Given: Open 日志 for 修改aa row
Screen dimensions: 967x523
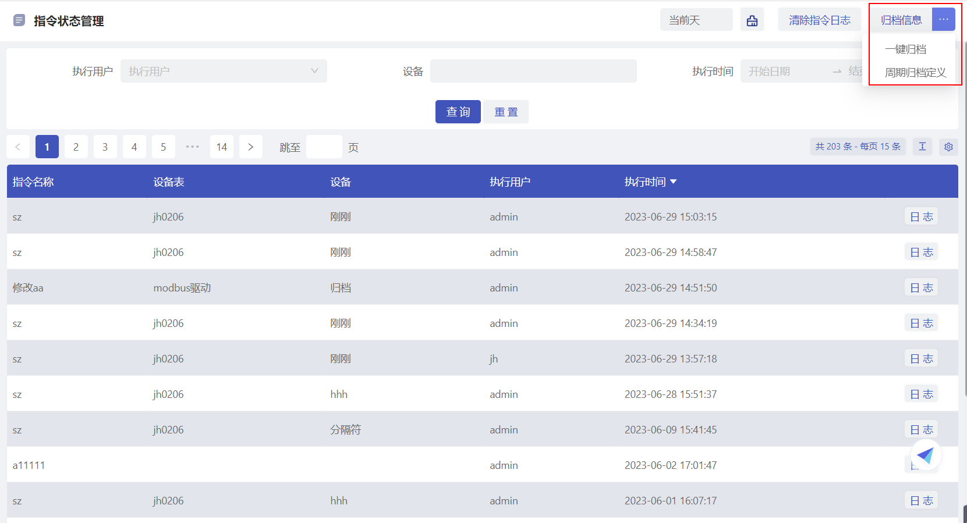Looking at the screenshot, I should (x=922, y=287).
